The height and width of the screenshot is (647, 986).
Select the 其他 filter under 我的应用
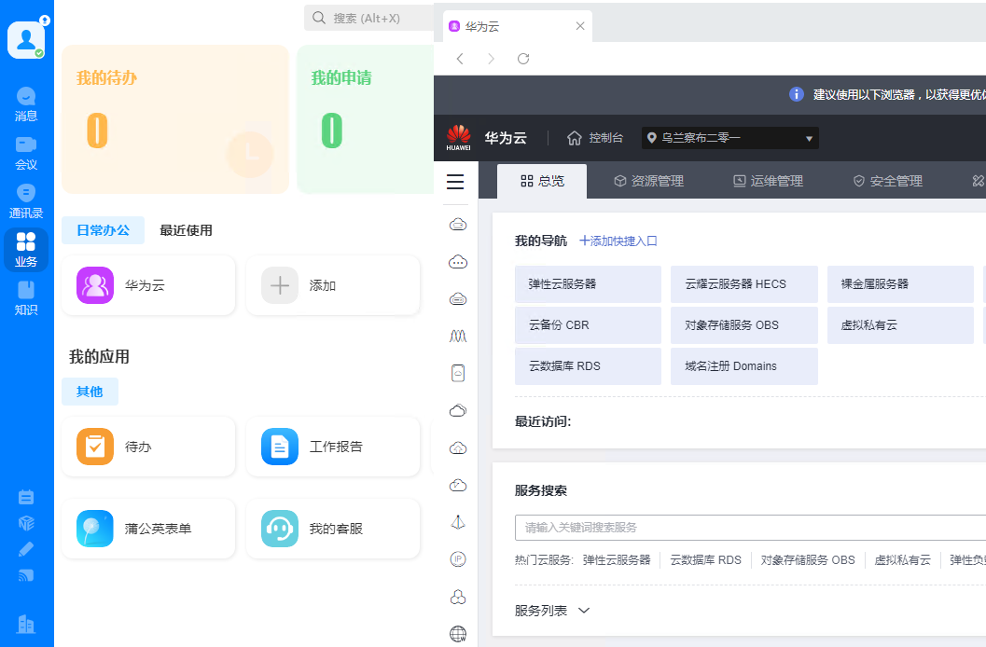pos(90,392)
